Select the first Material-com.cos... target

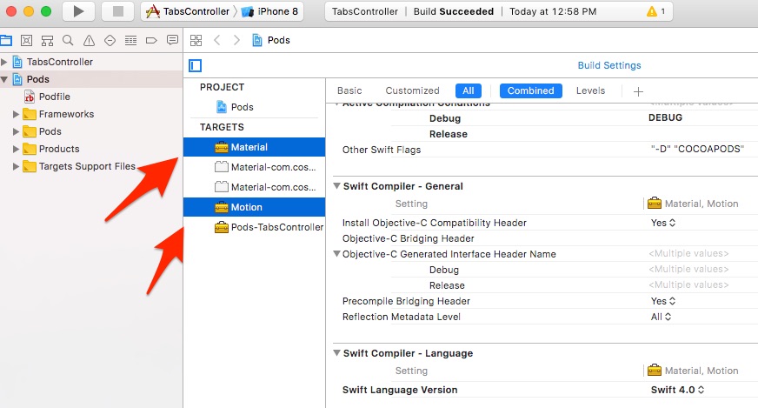click(x=255, y=167)
